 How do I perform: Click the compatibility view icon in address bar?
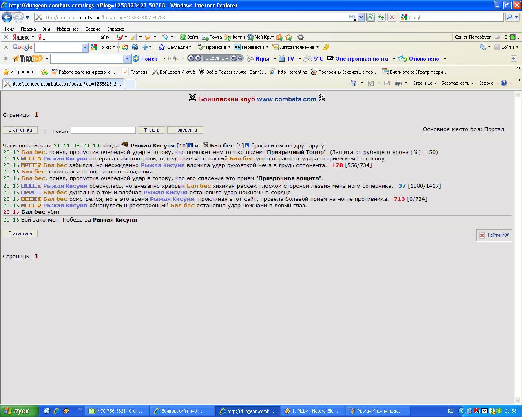point(370,17)
